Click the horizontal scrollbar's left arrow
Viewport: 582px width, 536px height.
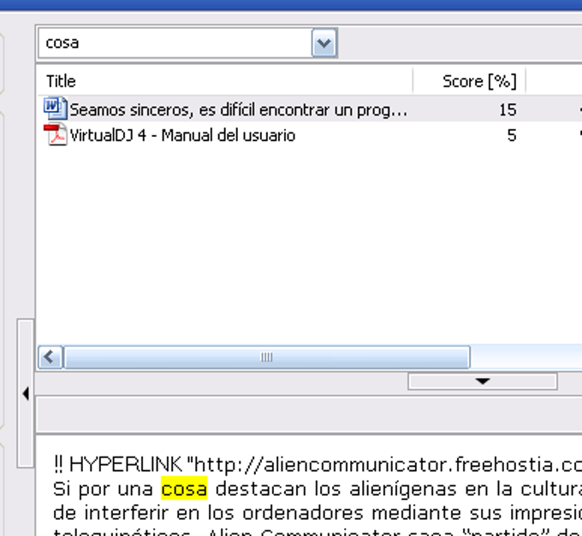tap(50, 357)
